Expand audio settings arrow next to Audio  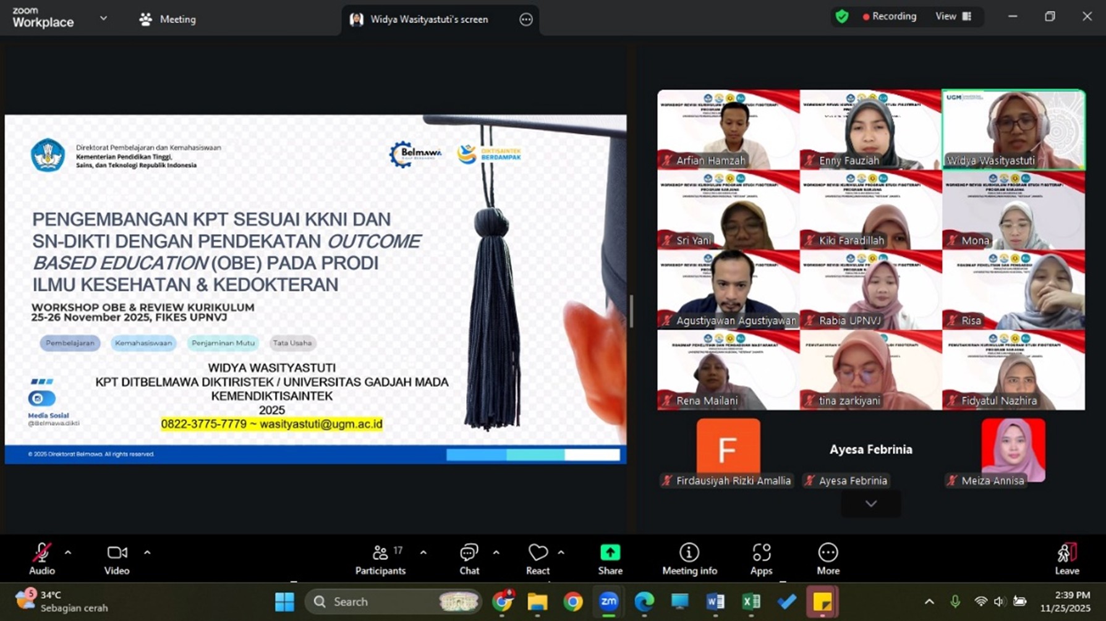click(68, 552)
